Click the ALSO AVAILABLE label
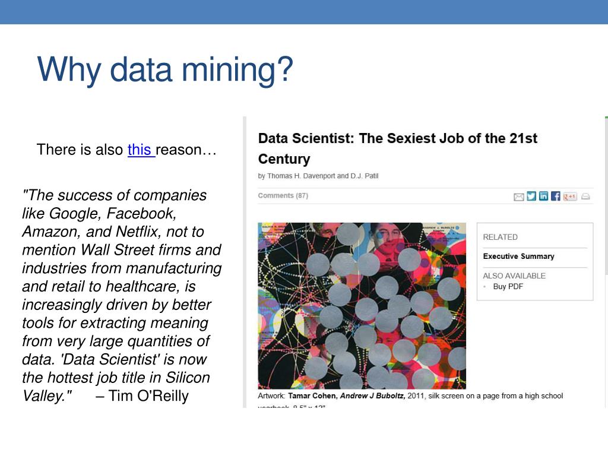The image size is (608, 456). [514, 275]
